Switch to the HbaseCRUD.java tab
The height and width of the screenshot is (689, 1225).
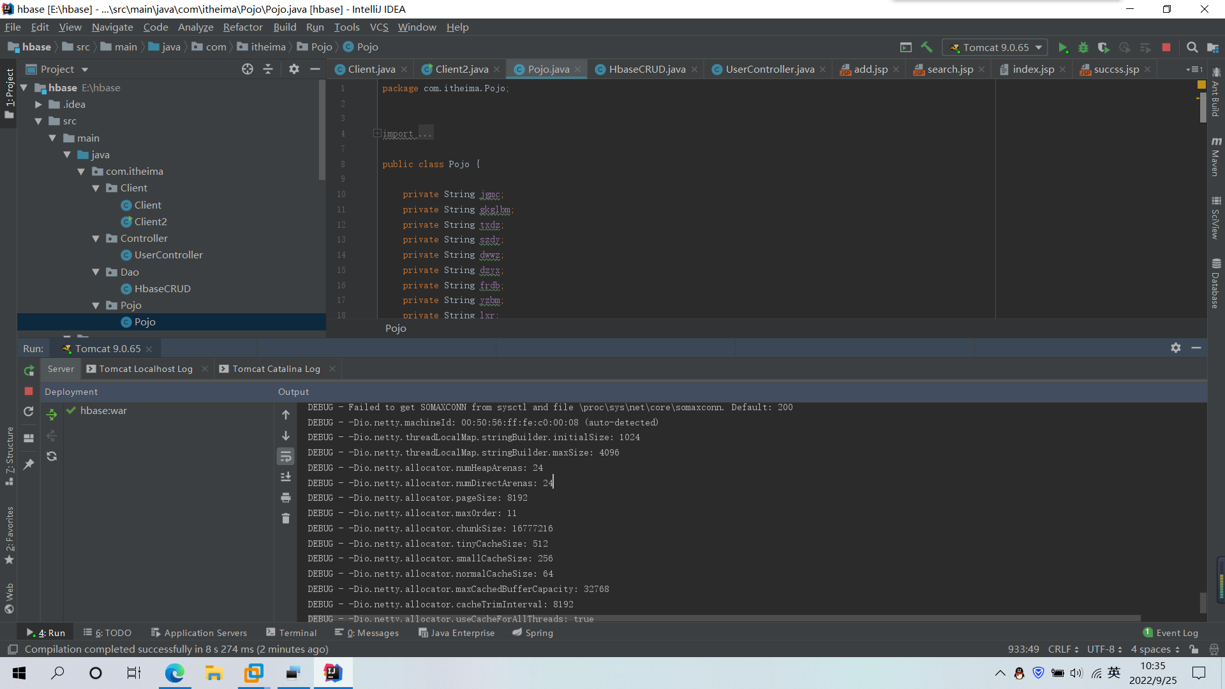[x=646, y=70]
